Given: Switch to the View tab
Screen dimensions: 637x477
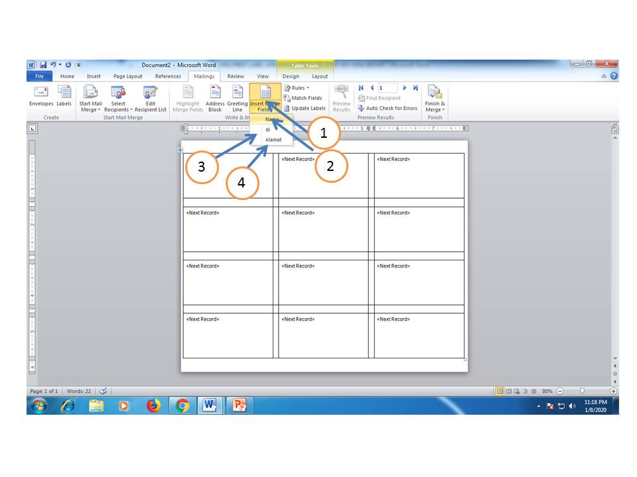Looking at the screenshot, I should (x=263, y=76).
